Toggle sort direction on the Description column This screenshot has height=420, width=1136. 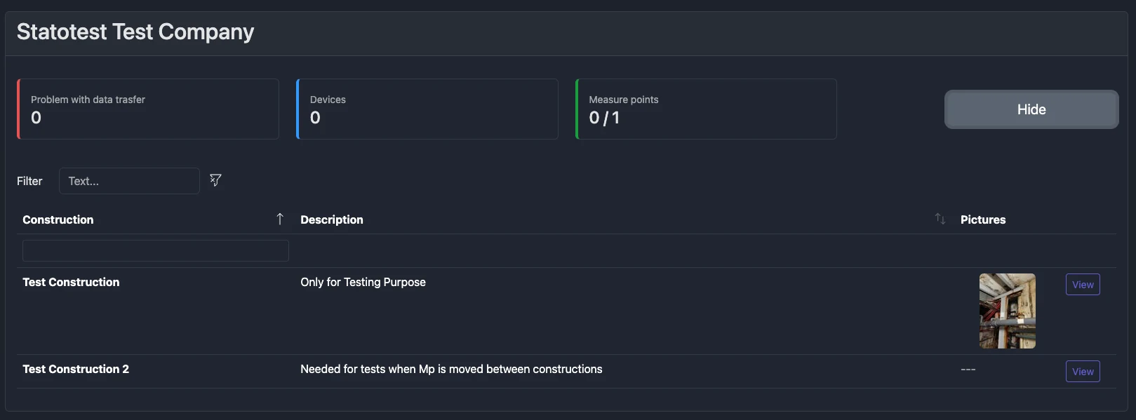[940, 219]
